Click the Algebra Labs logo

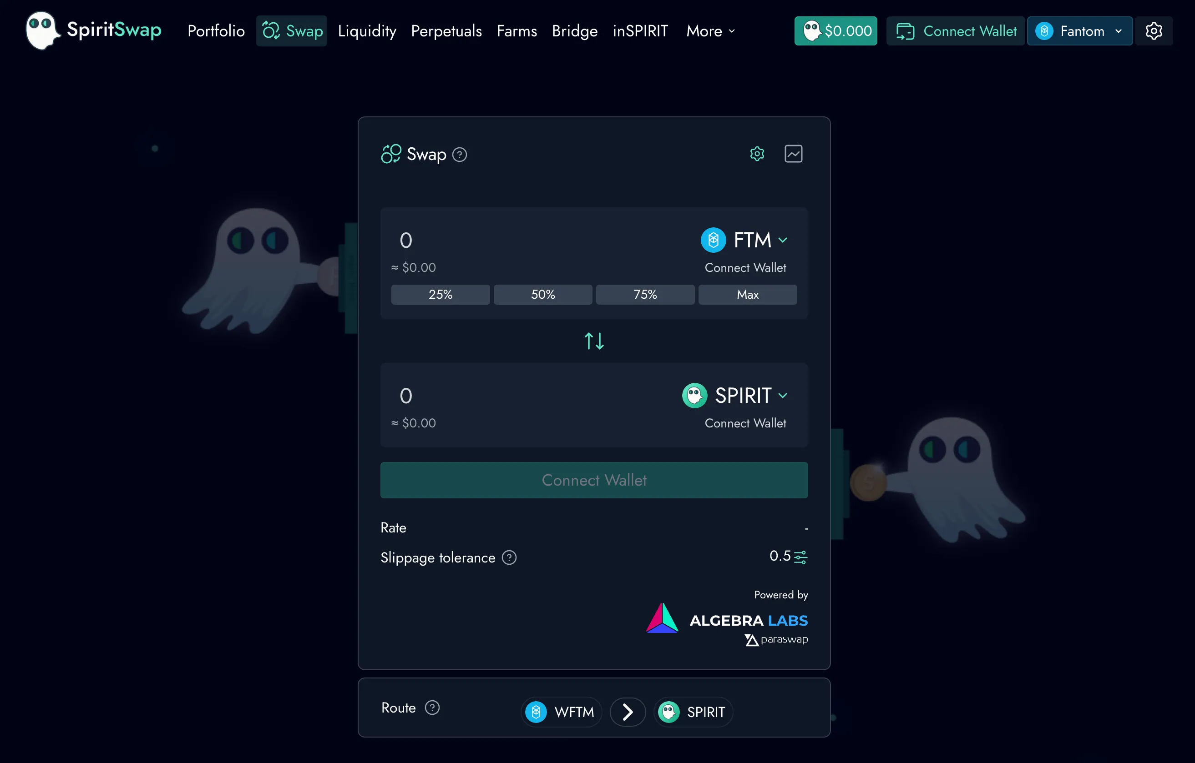point(727,619)
